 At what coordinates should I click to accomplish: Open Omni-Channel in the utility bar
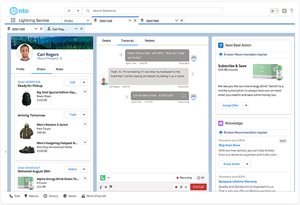tap(94, 196)
